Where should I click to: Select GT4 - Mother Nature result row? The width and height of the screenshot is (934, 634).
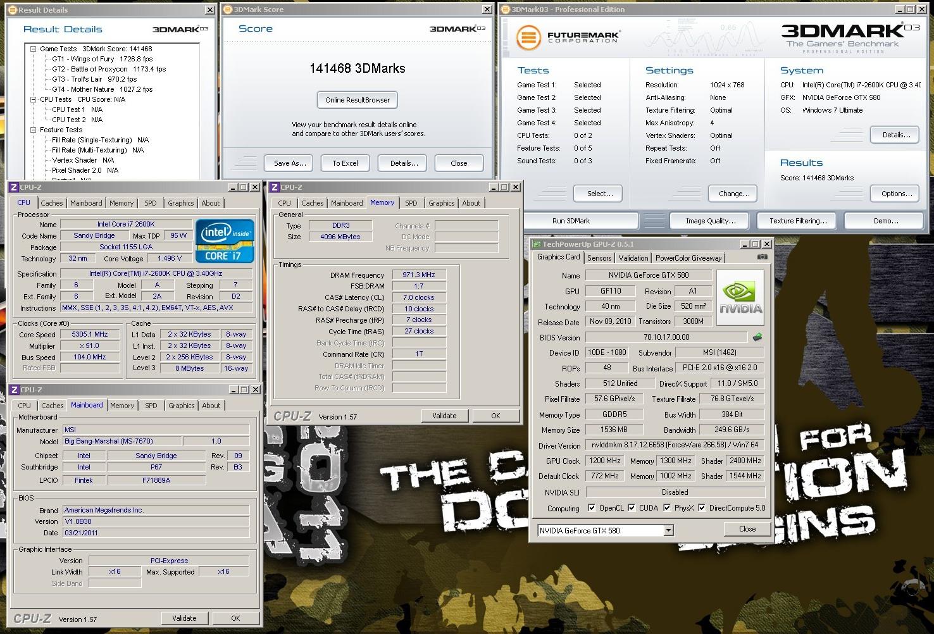102,89
